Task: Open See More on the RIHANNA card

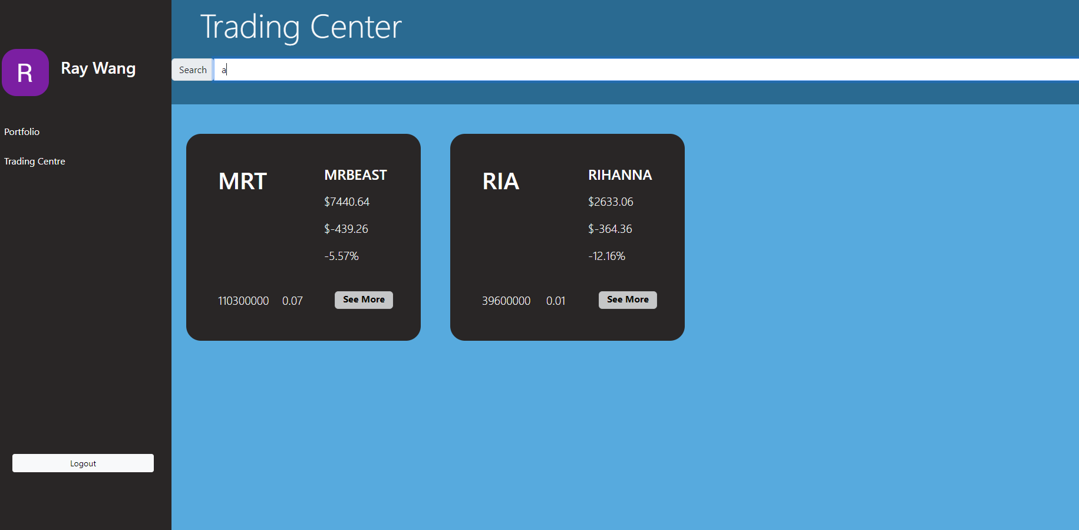Action: [628, 299]
